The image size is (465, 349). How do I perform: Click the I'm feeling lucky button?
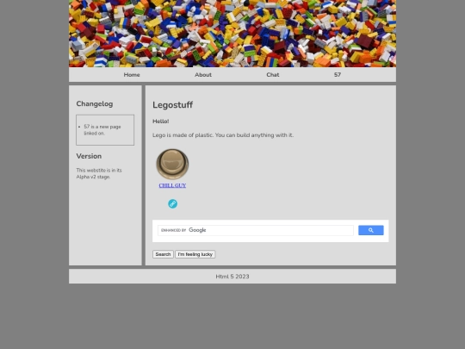[x=195, y=254]
